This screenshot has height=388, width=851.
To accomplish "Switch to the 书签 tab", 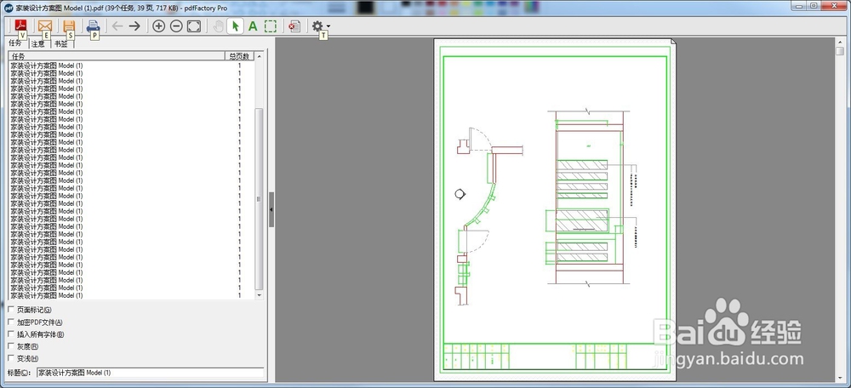I will (61, 44).
